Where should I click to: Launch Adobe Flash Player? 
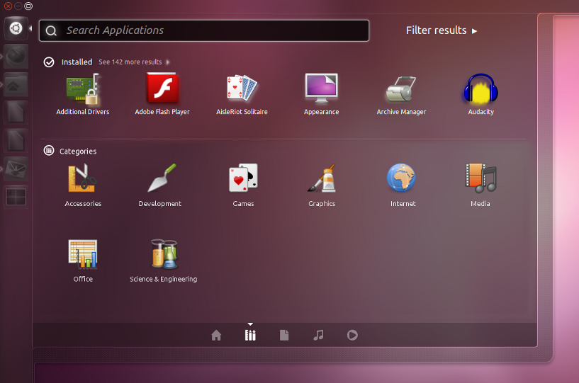pos(162,91)
